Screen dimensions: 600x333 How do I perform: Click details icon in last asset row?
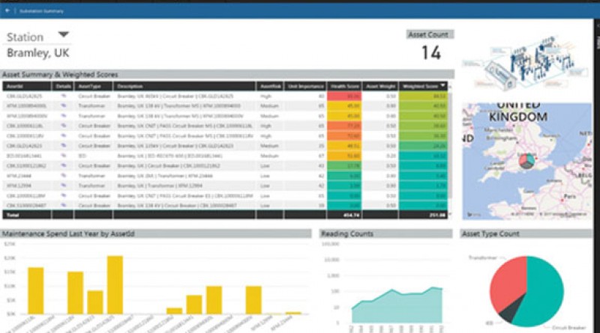[x=64, y=204]
